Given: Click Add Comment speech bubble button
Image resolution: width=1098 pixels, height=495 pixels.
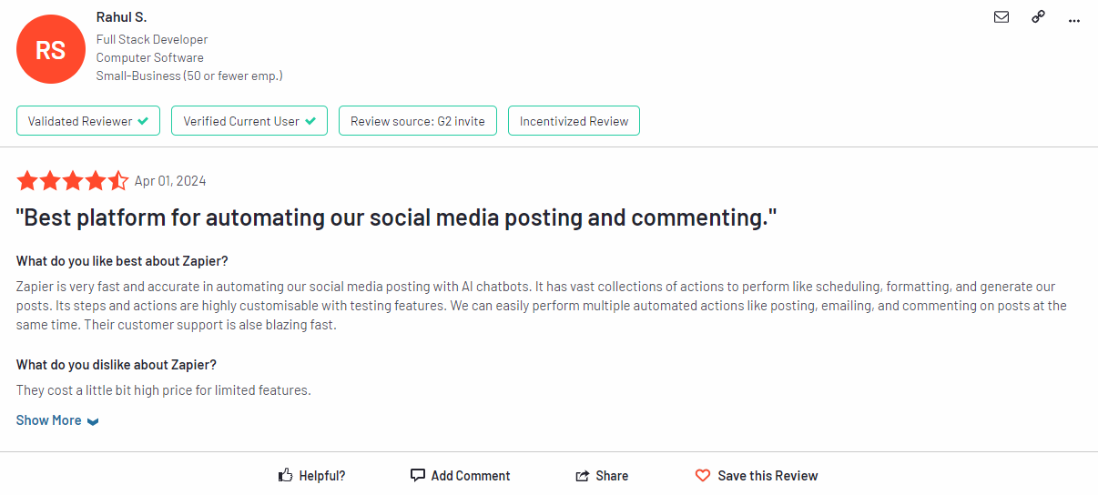Looking at the screenshot, I should 460,475.
